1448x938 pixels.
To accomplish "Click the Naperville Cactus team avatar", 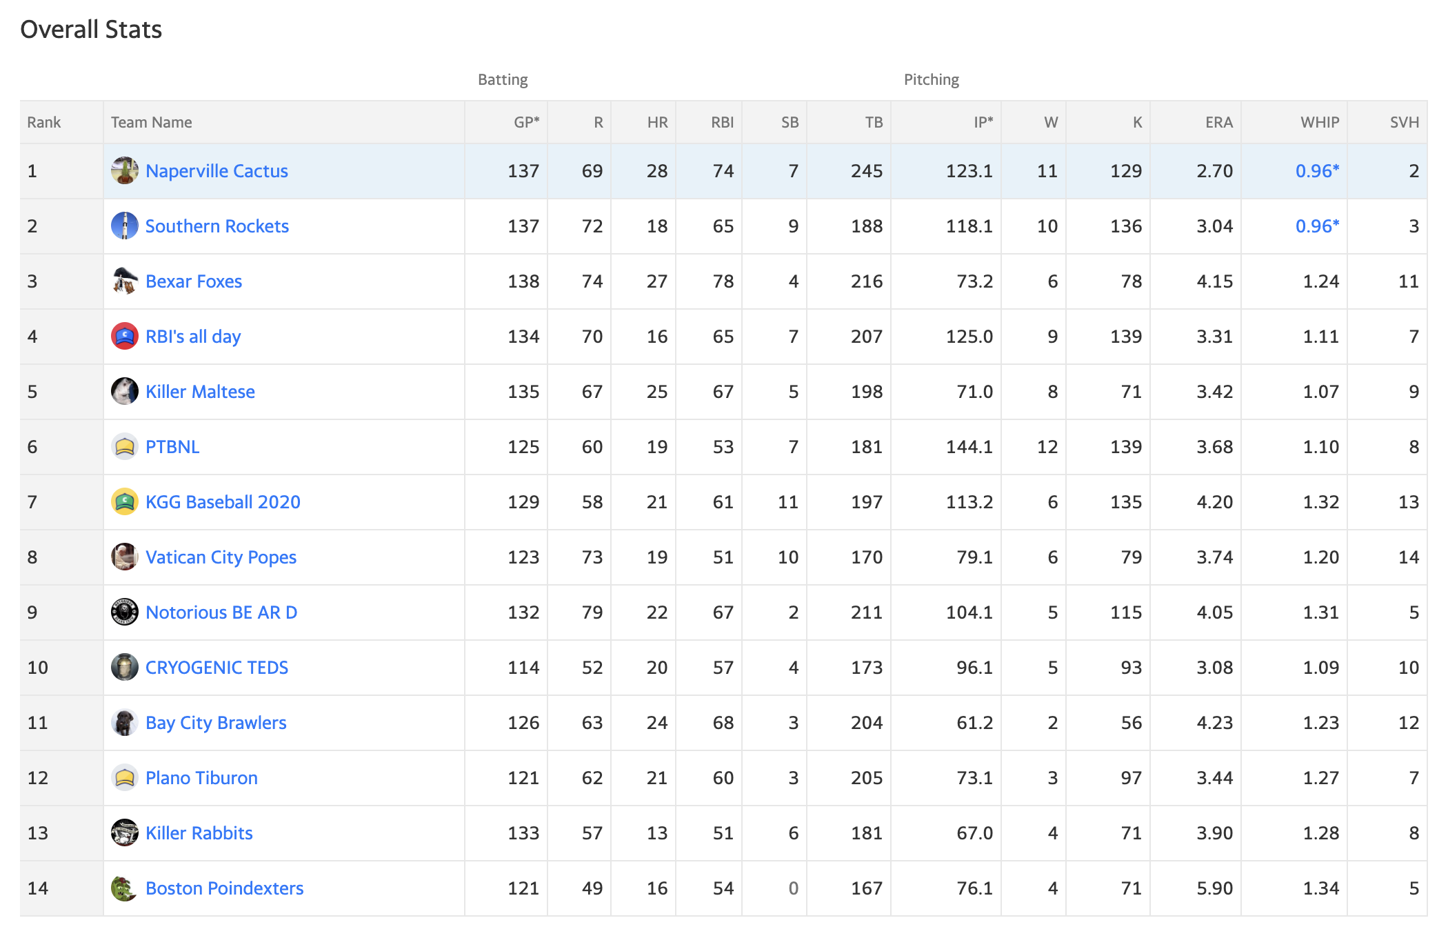I will 125,170.
